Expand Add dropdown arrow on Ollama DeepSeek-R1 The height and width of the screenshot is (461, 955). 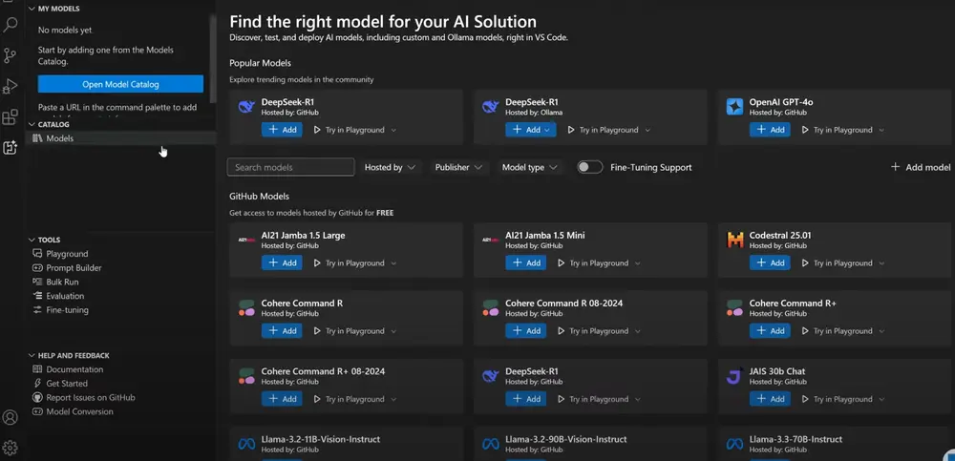(x=547, y=130)
